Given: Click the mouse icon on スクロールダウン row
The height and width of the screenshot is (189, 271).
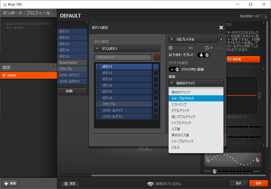Looking at the screenshot, I should pos(99,116).
